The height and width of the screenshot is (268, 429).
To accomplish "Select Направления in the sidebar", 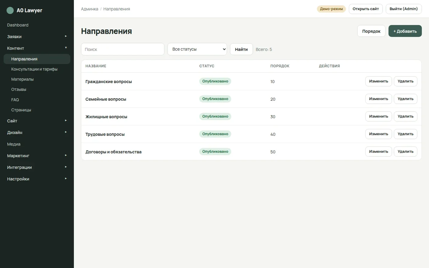I will pos(37,59).
